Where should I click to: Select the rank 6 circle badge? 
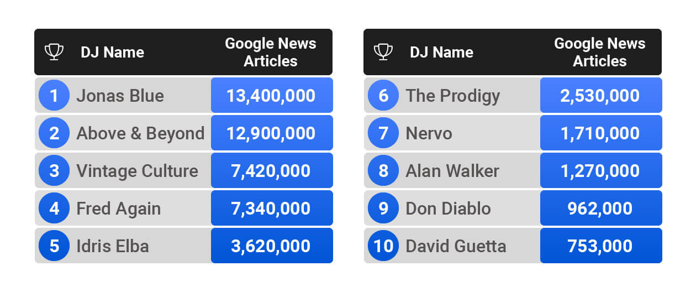[383, 96]
